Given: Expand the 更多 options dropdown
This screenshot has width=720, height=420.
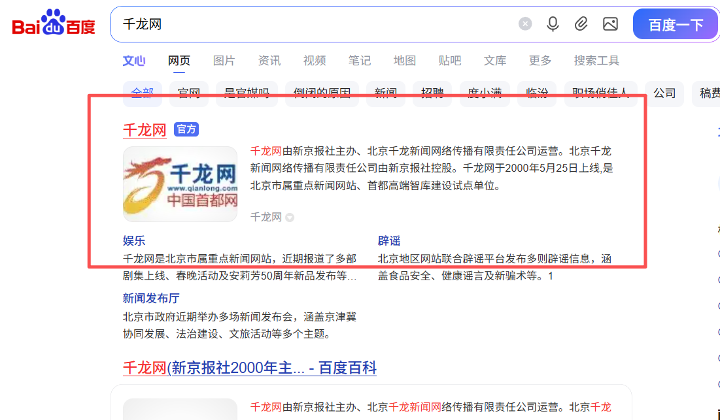Looking at the screenshot, I should click(x=540, y=60).
